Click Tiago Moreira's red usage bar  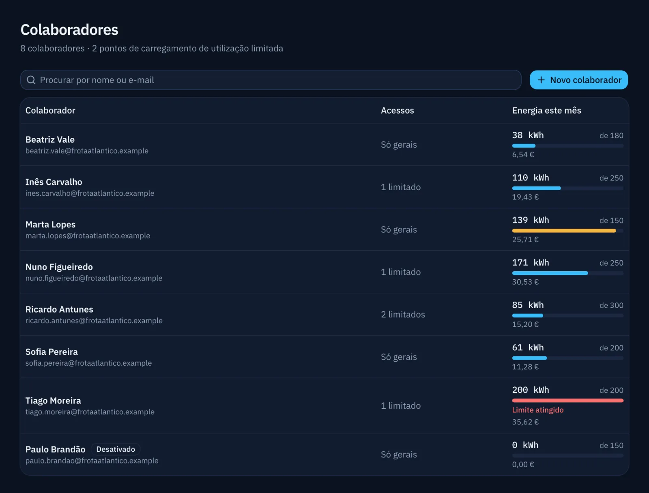tap(567, 401)
